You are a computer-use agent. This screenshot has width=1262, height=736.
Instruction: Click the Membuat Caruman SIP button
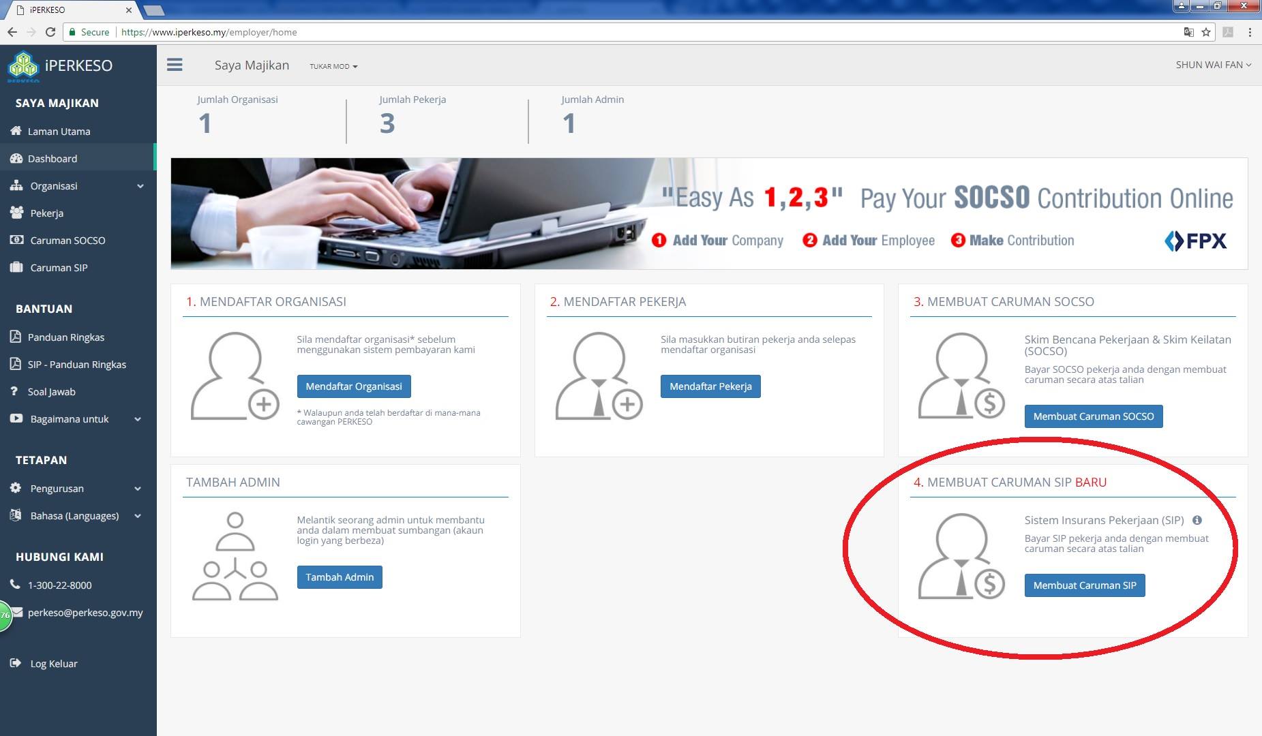[x=1085, y=585]
